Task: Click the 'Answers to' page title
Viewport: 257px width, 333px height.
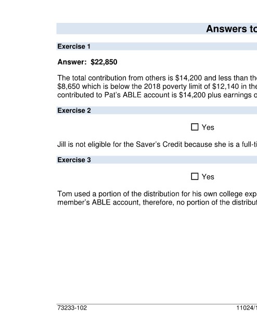Action: click(232, 29)
